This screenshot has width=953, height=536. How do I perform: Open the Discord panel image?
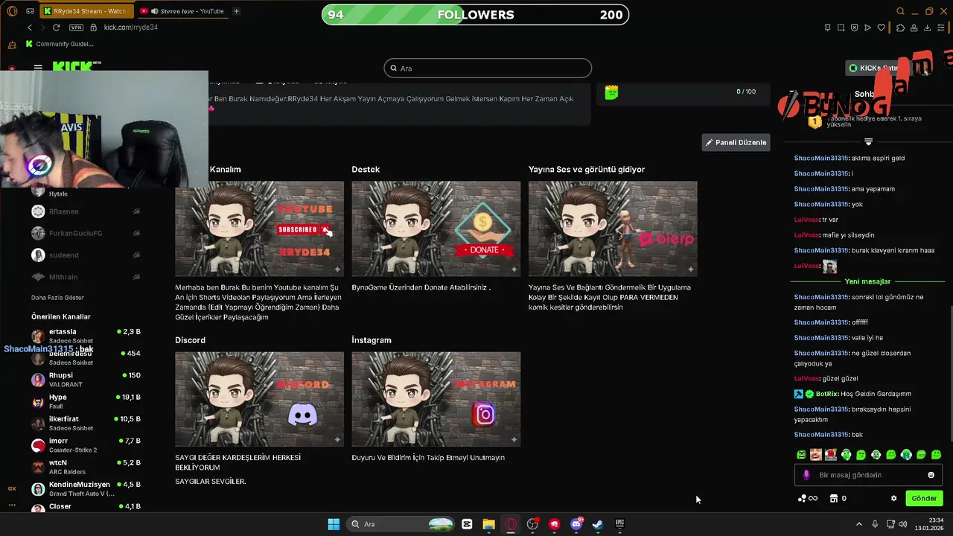point(259,399)
